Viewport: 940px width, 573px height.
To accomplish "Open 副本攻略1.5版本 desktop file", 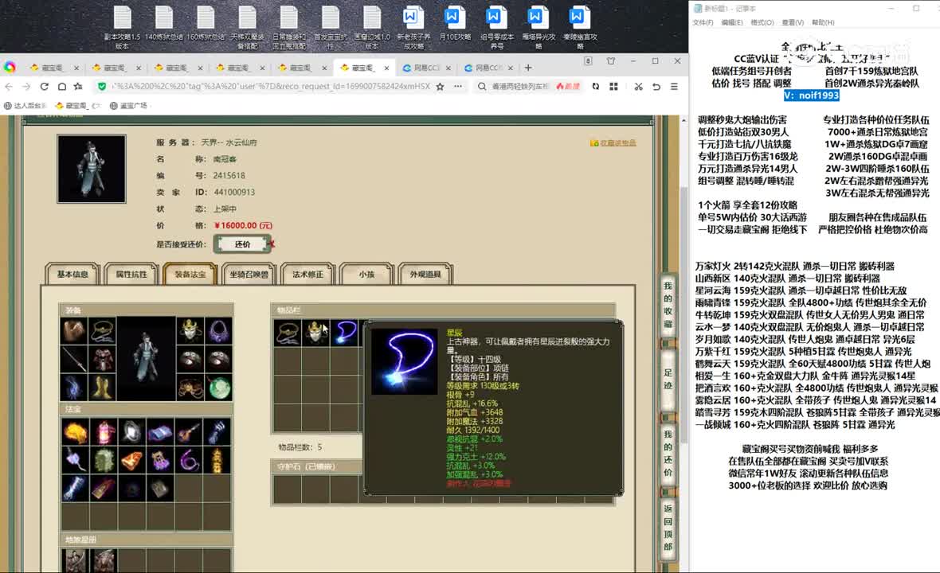I will 123,27.
